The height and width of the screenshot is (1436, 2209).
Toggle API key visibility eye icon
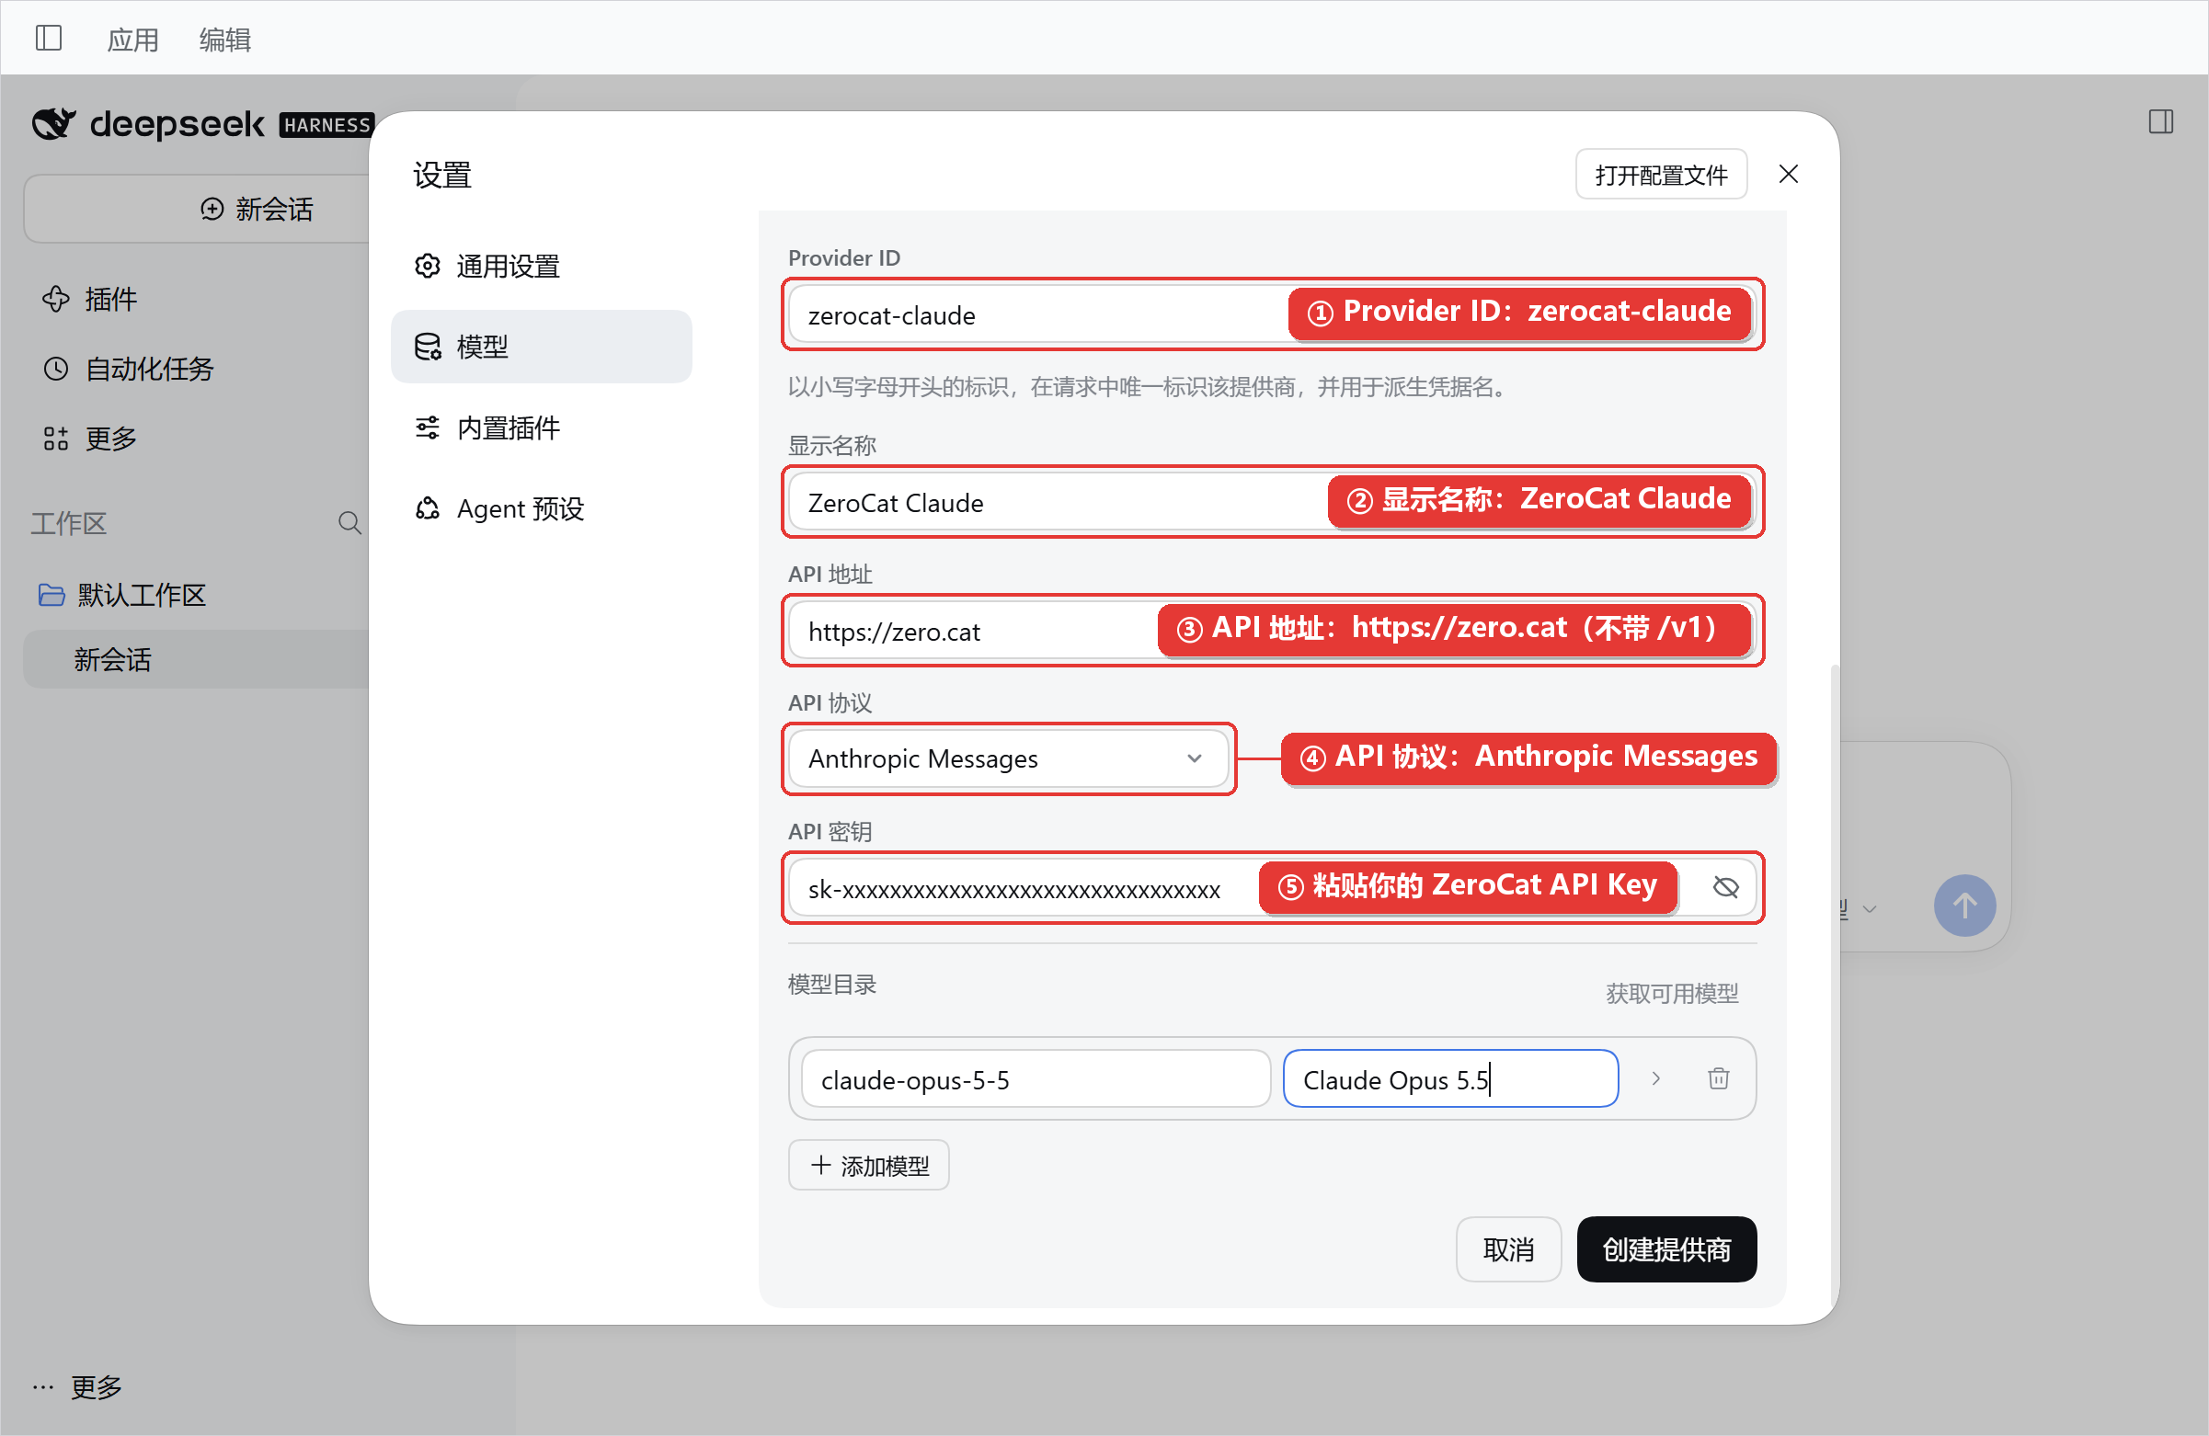coord(1725,887)
